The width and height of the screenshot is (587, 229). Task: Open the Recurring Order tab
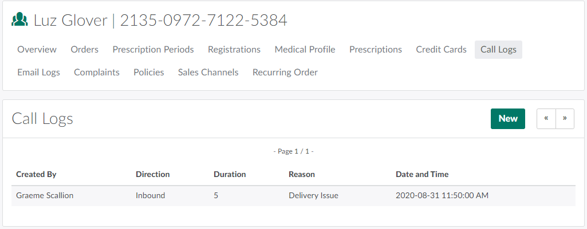click(285, 73)
